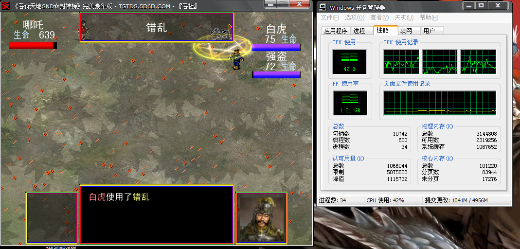Click the yellow arrow on the skill banner
The width and height of the screenshot is (520, 249).
[x=230, y=27]
